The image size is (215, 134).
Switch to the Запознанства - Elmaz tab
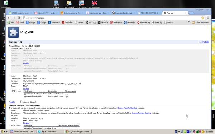point(98,13)
